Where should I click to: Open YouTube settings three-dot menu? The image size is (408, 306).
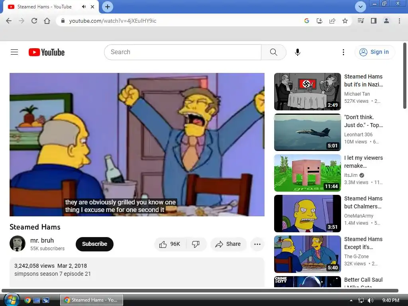pyautogui.click(x=343, y=52)
